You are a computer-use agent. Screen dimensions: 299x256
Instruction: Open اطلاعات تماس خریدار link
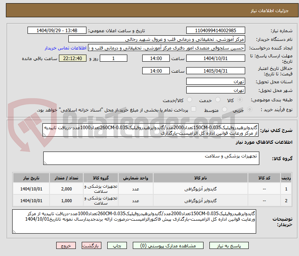[x=66, y=48]
